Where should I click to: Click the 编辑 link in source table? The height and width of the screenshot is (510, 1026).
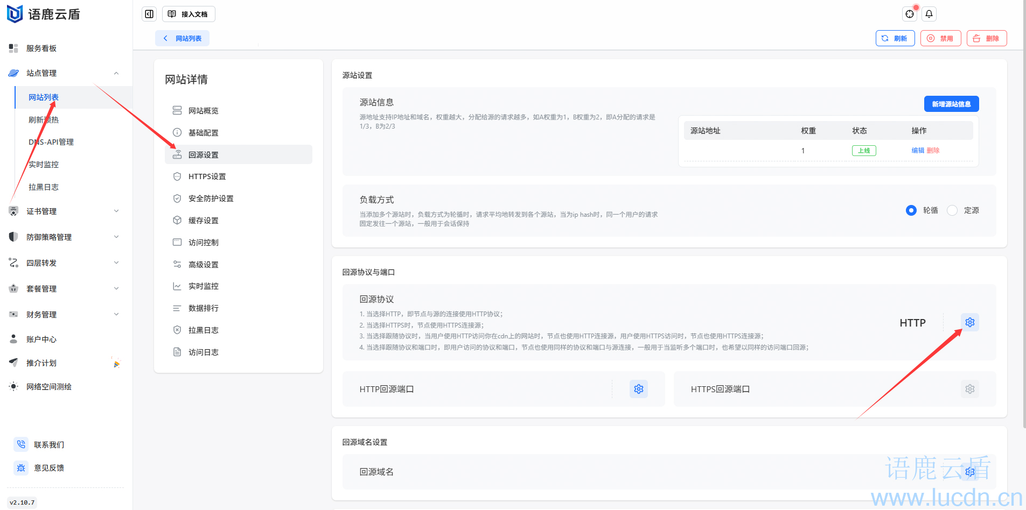pos(917,150)
